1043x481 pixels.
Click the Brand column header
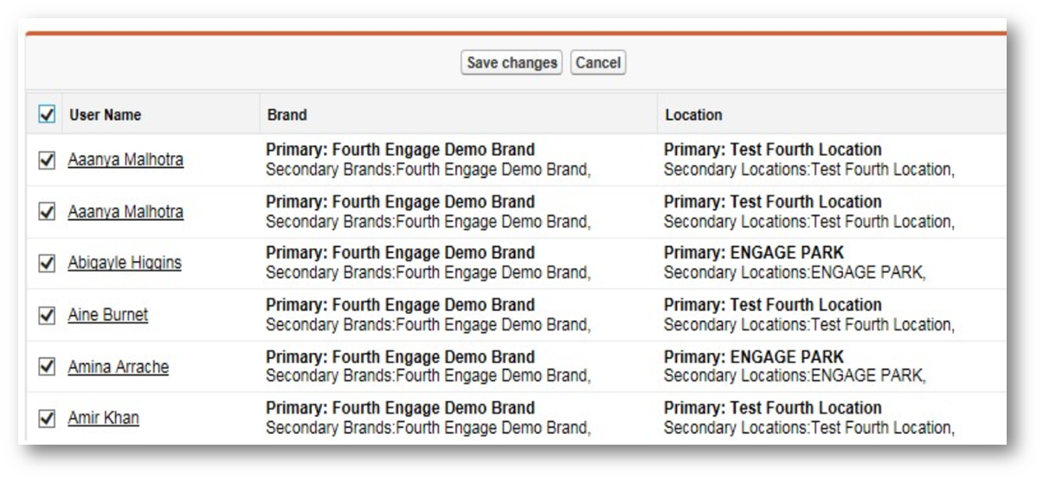pos(287,115)
